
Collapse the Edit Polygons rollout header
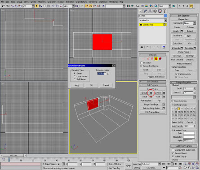pos(152,85)
